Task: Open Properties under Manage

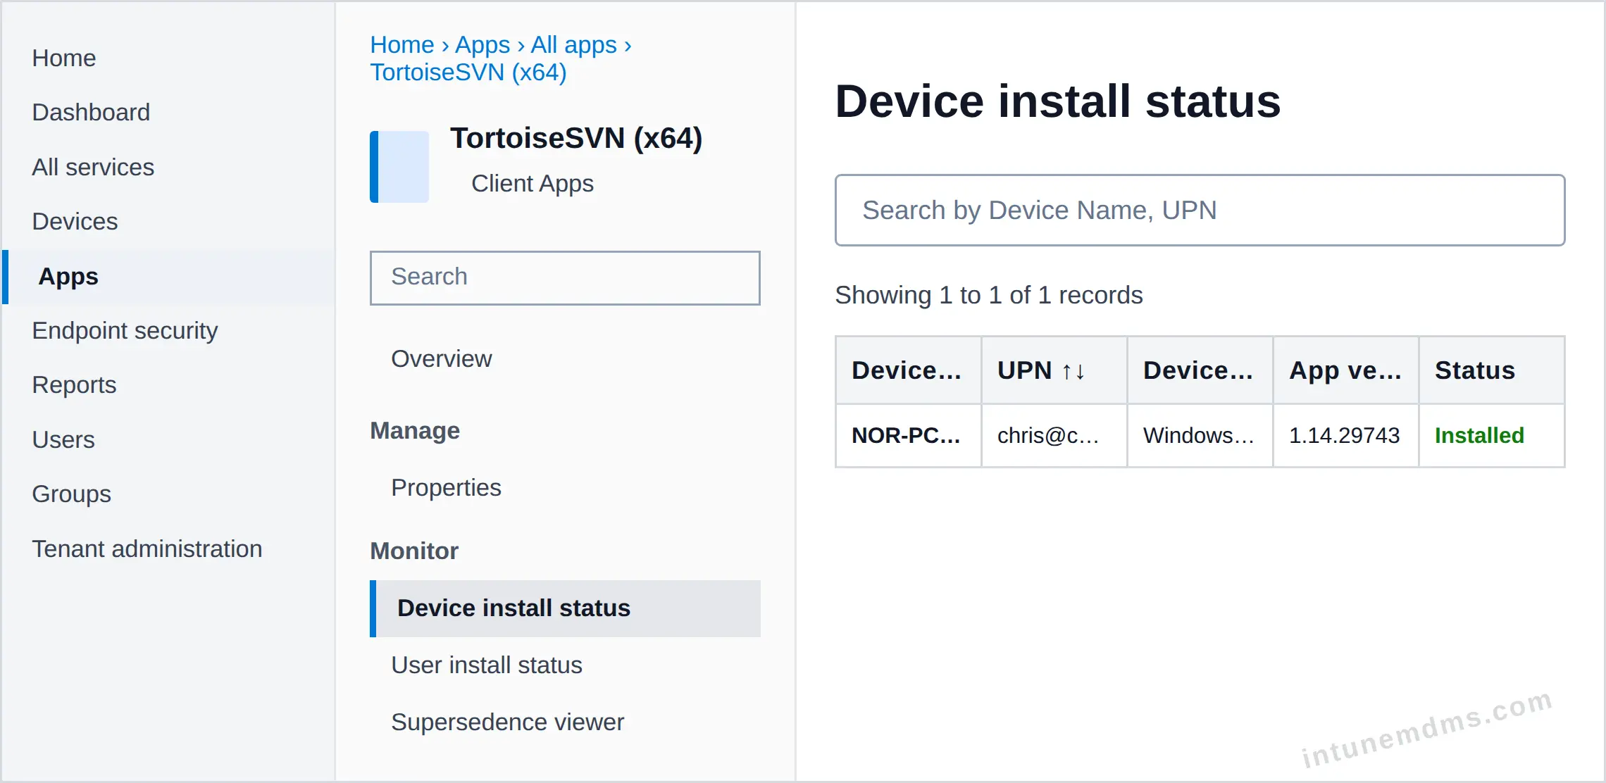Action: pos(446,487)
